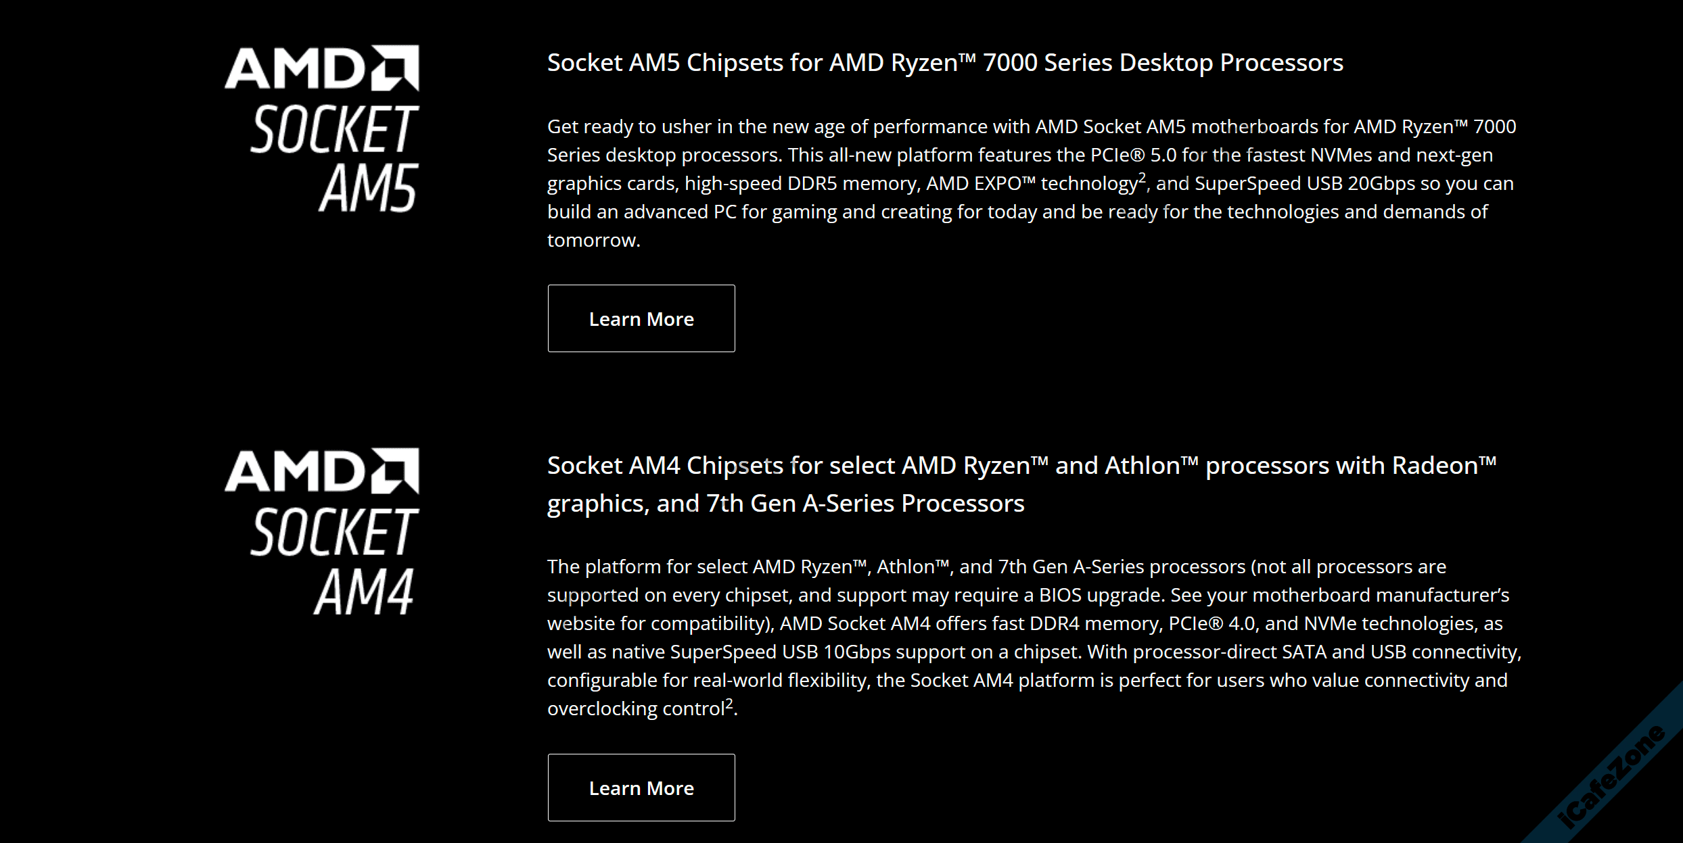Open Learn More for Socket AM4 chipsets
The width and height of the screenshot is (1683, 843).
coord(641,788)
